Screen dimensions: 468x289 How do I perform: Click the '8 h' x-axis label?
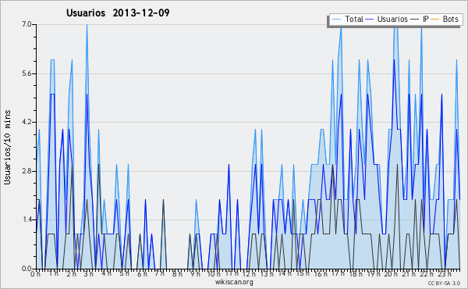click(x=177, y=273)
